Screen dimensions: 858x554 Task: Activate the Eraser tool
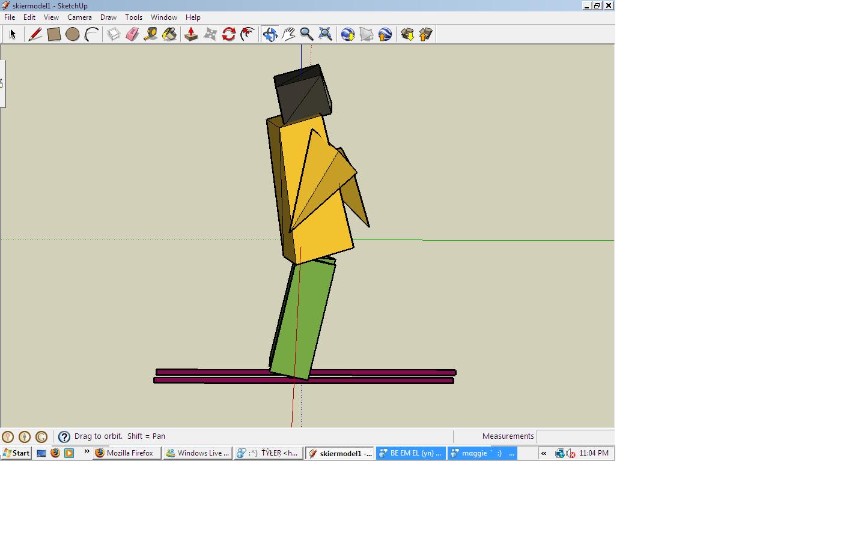coord(132,34)
